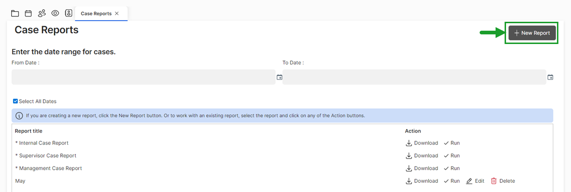Download the Internal Case Report
This screenshot has height=192, width=571.
(422, 143)
